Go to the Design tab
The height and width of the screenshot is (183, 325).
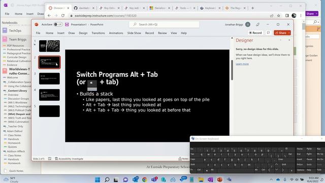coord(83,33)
